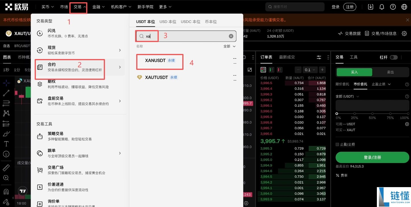Expand the 现货 submenu arrow
Image resolution: width=411 pixels, height=207 pixels.
(120, 50)
